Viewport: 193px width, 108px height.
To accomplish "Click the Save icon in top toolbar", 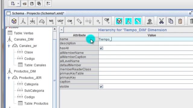I will point(32,4).
